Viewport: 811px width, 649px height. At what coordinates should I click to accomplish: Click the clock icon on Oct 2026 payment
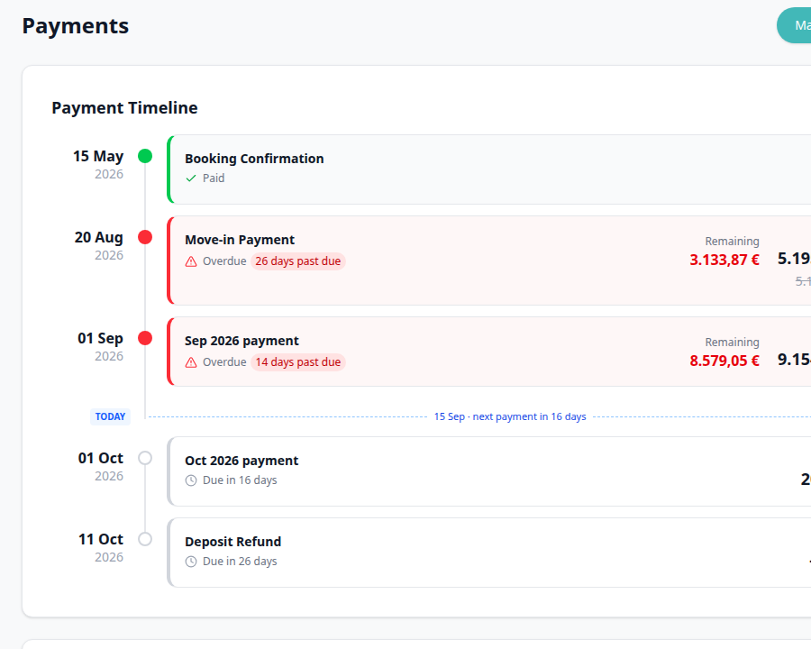tap(191, 480)
